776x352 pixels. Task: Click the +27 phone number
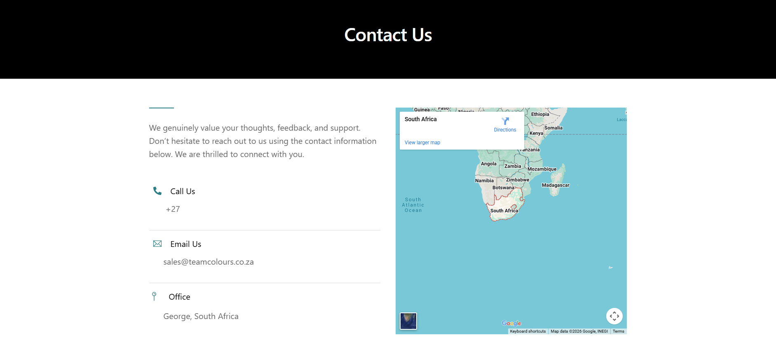pyautogui.click(x=173, y=209)
